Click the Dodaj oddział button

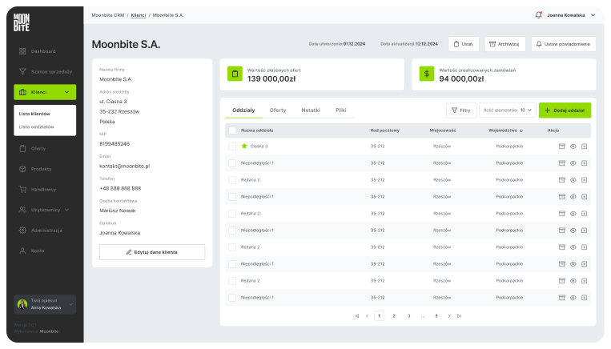pyautogui.click(x=565, y=110)
